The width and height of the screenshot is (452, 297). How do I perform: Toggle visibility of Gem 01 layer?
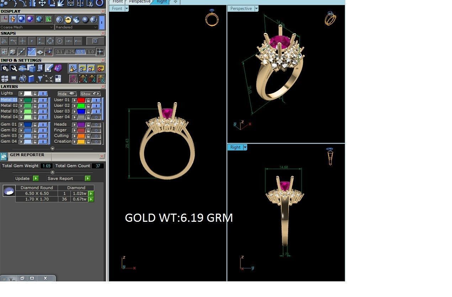(43, 125)
